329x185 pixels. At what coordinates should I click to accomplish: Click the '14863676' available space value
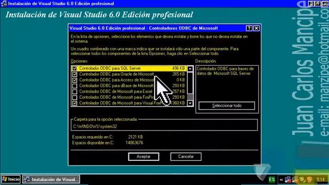(x=134, y=143)
